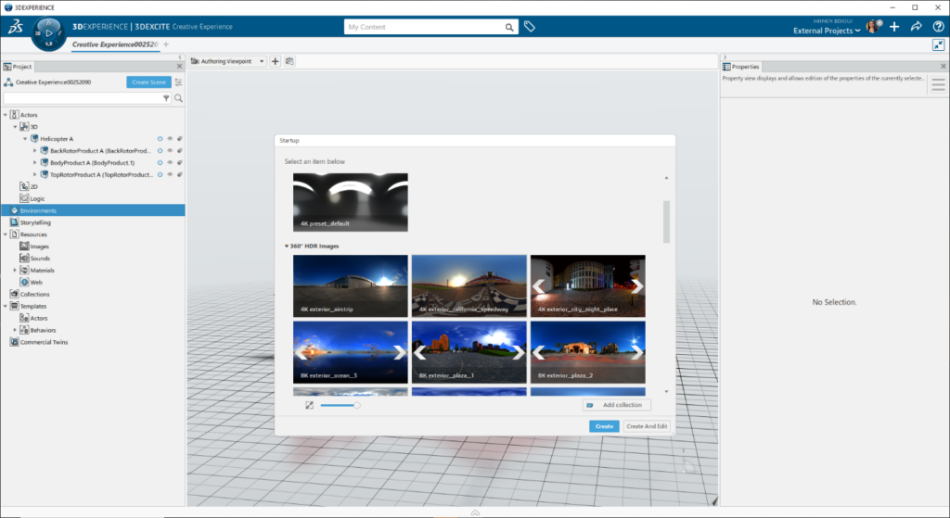The height and width of the screenshot is (518, 950).
Task: Click the search magnifier in the top bar
Action: tap(509, 27)
